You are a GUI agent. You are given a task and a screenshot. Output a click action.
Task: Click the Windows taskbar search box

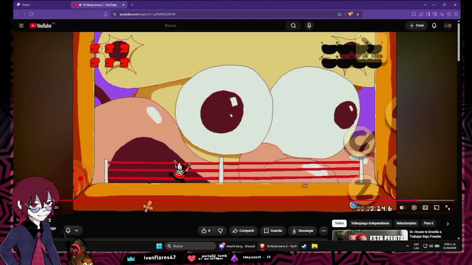click(x=190, y=246)
